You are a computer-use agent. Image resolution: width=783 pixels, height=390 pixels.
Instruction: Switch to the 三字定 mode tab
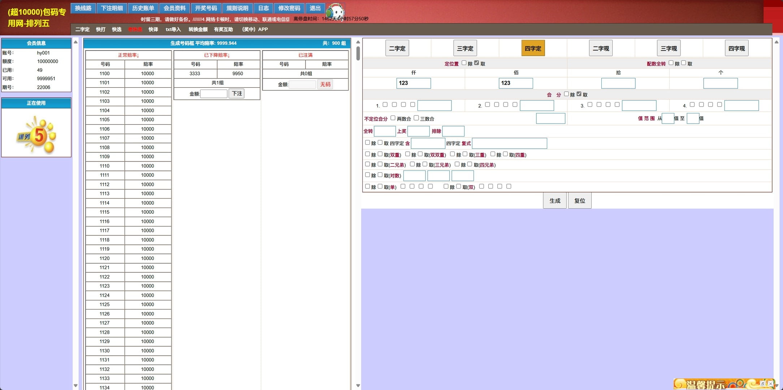[x=465, y=48]
